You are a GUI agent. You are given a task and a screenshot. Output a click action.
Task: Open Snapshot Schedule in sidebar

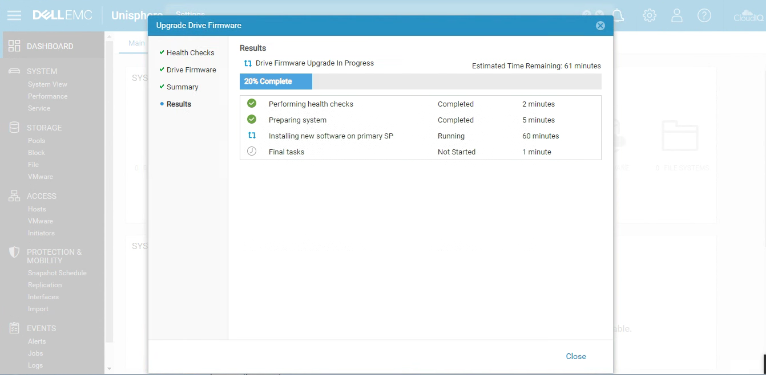(x=57, y=273)
